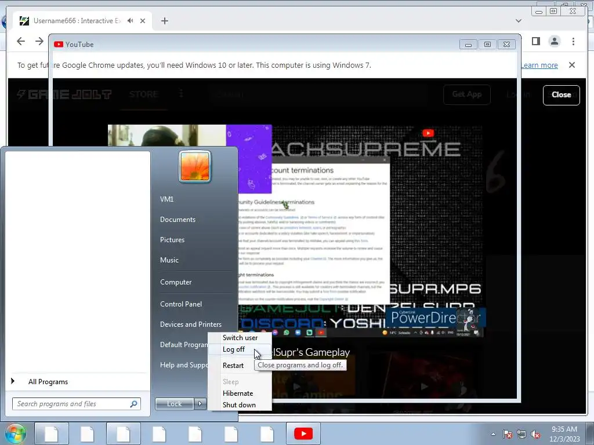Image resolution: width=594 pixels, height=445 pixels.
Task: Go back in Chrome
Action: click(x=21, y=41)
